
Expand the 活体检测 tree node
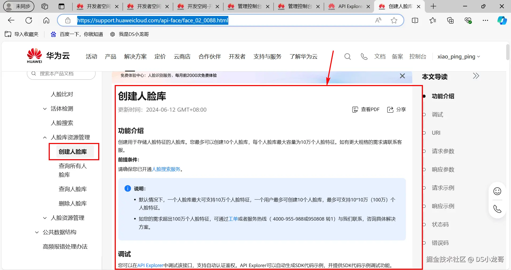45,109
